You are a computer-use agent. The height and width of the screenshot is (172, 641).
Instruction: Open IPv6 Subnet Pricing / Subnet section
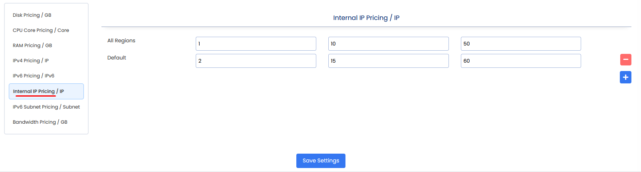(46, 107)
